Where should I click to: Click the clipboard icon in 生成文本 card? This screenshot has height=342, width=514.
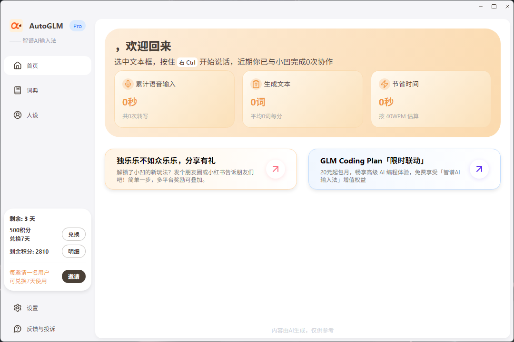(x=256, y=84)
